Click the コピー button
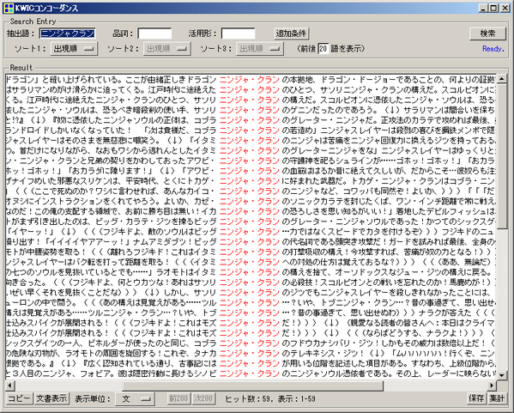Screen dimensions: 514x413 (20, 398)
